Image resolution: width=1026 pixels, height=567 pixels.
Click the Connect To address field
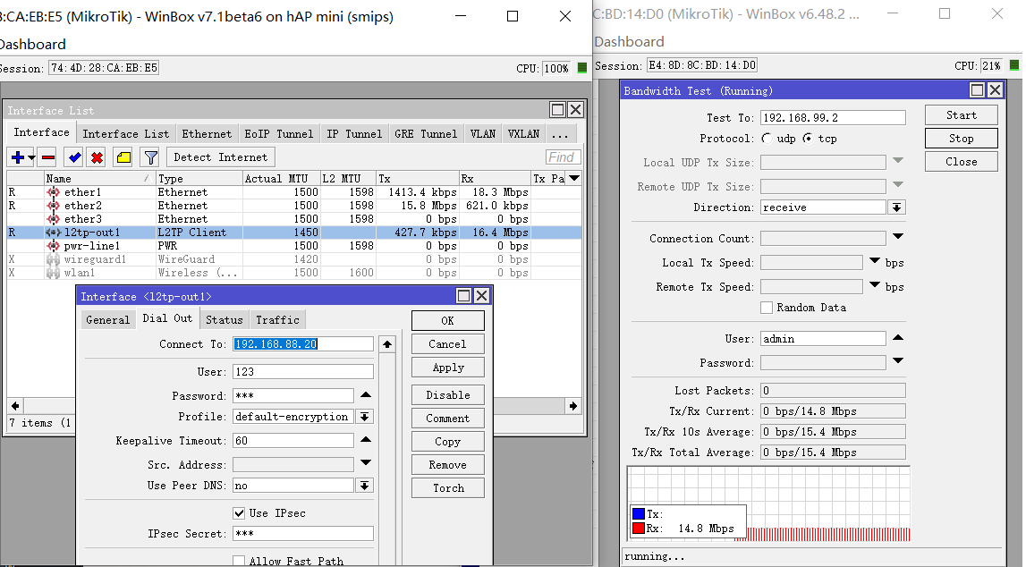coord(302,344)
